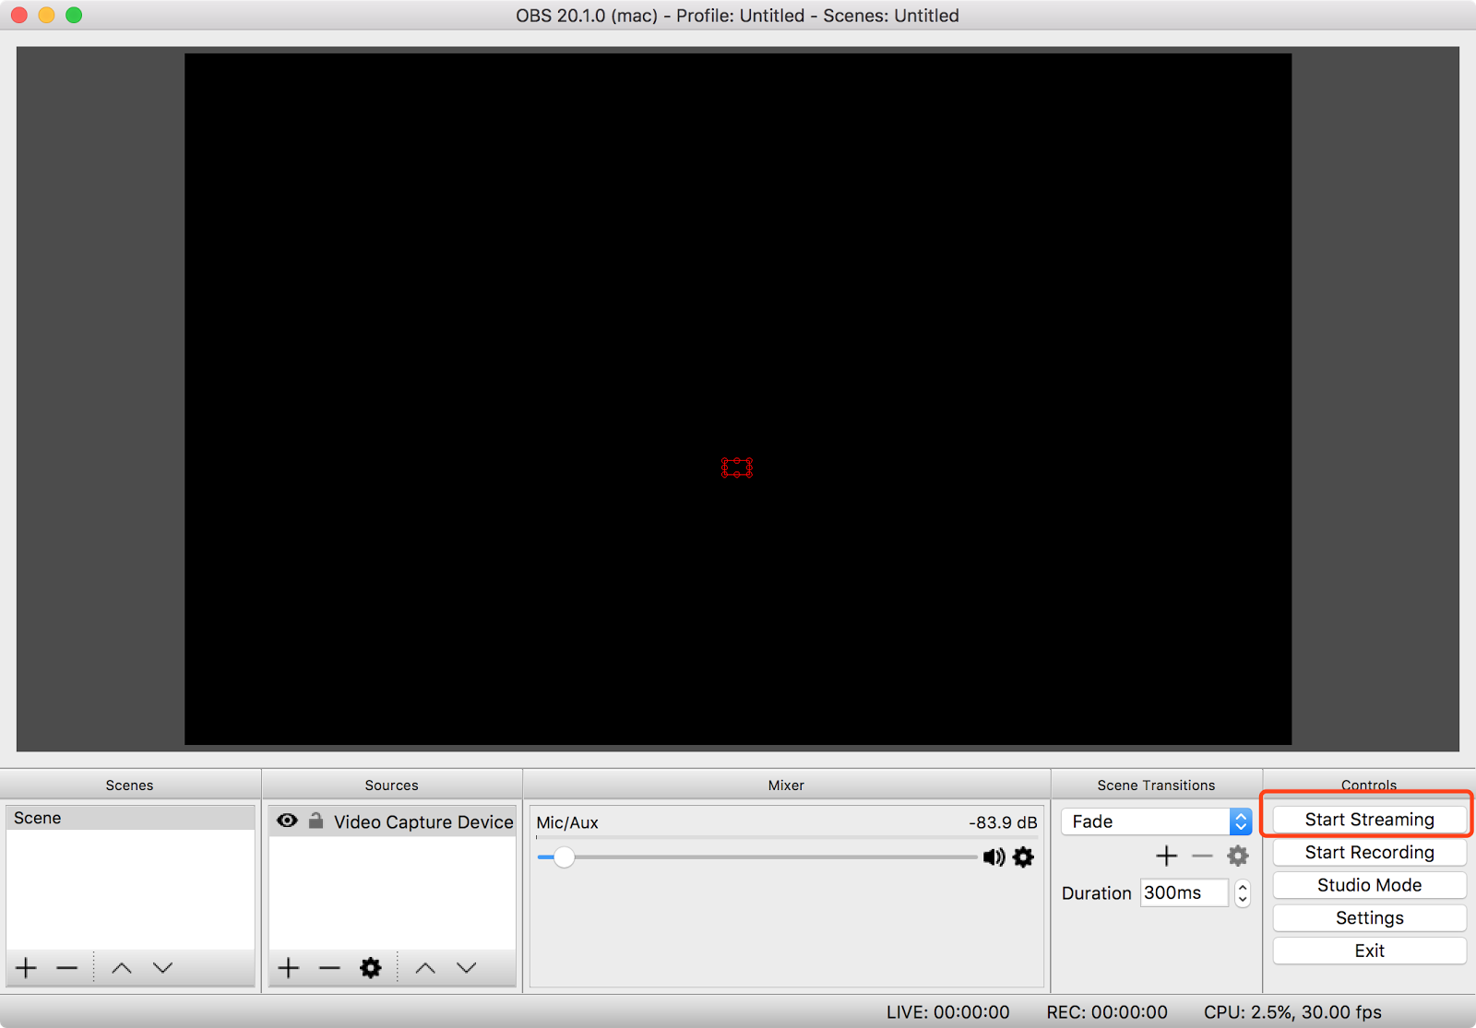Remove scene transition minus icon
The image size is (1476, 1028).
1202,856
